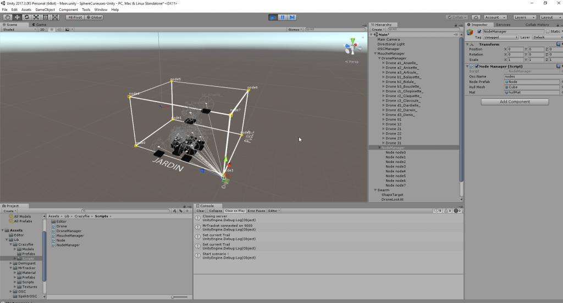
Task: Open Shaded draw mode dropdown
Action: point(19,30)
